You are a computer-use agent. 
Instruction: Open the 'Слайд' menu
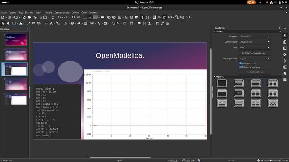pyautogui.click(x=49, y=12)
